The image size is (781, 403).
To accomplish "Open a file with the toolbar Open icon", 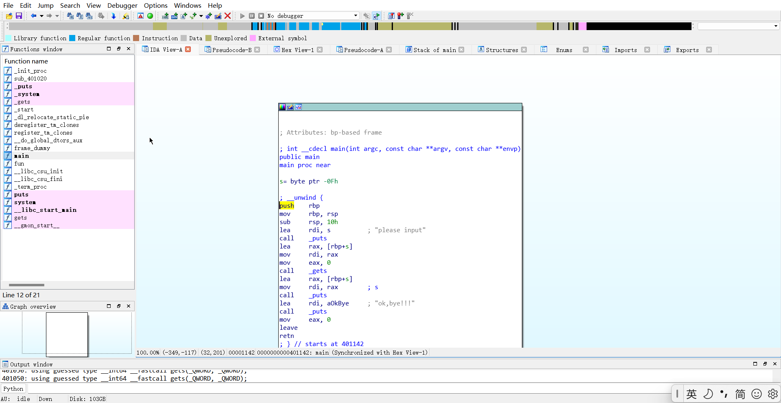I will pos(9,16).
